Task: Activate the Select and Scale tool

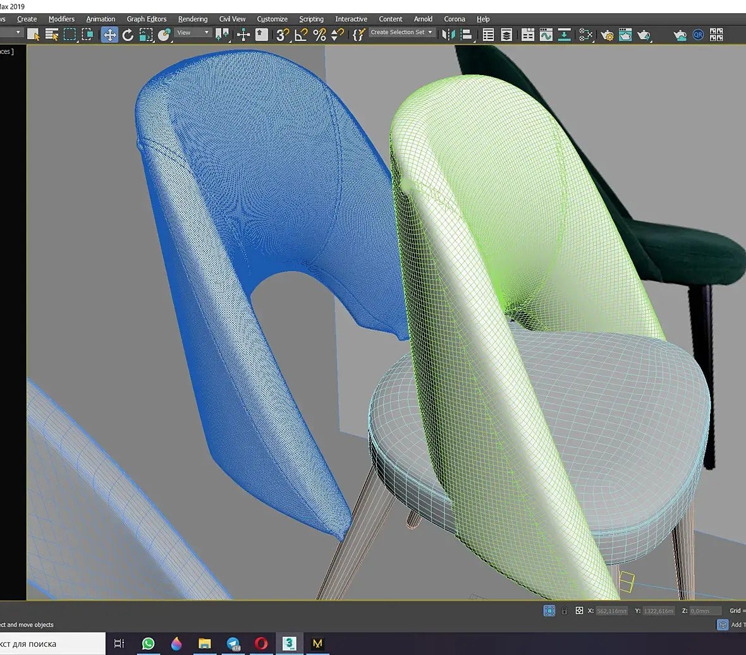Action: point(146,35)
